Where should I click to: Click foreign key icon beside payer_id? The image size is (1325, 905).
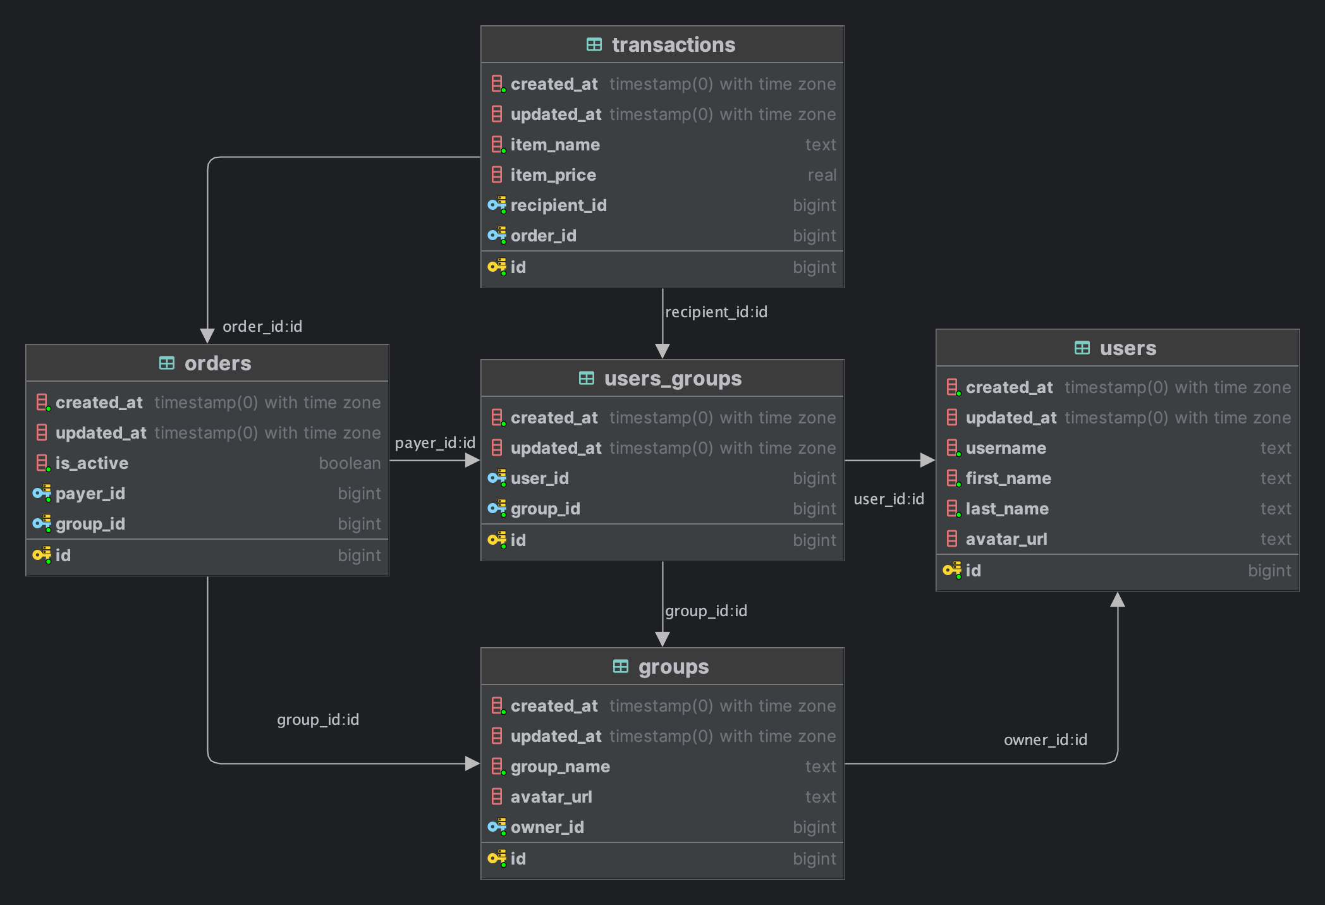[x=42, y=494]
